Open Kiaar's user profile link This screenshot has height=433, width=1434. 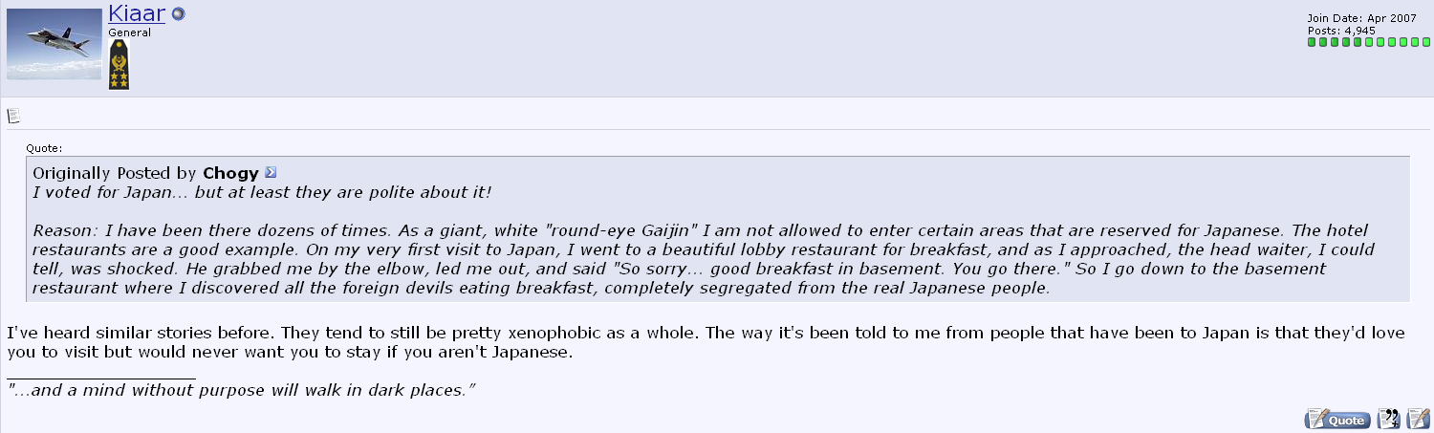(138, 13)
